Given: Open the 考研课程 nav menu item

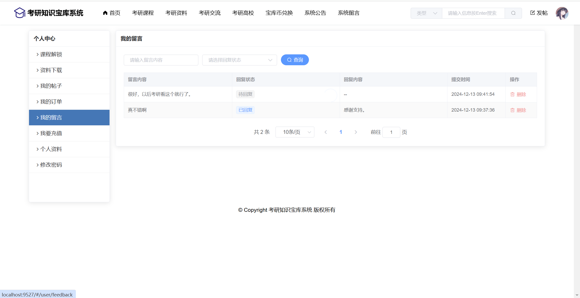Looking at the screenshot, I should 143,13.
